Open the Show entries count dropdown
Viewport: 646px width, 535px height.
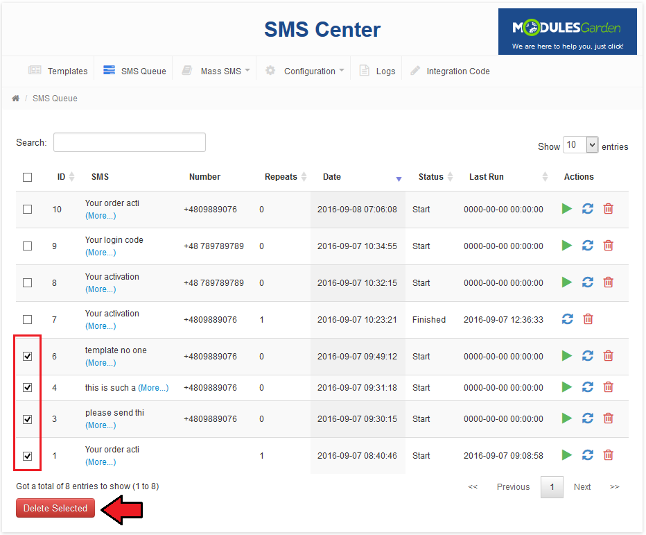pos(580,145)
